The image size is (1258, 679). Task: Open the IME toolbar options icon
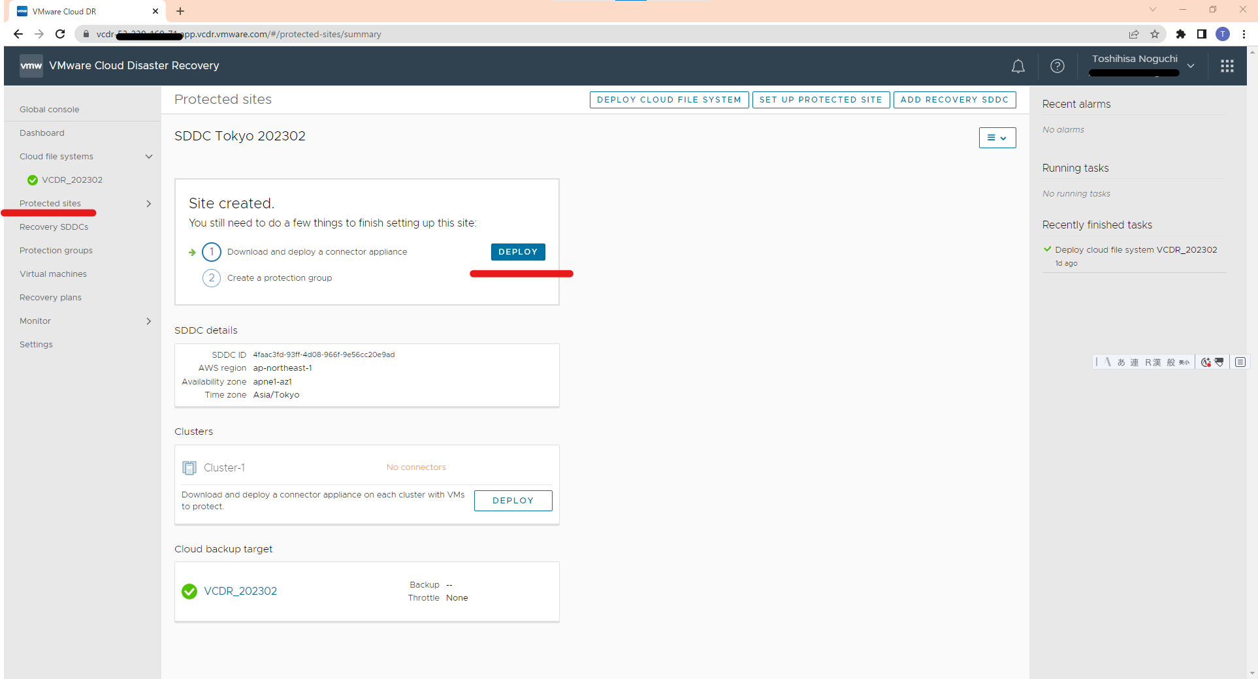(x=1240, y=362)
